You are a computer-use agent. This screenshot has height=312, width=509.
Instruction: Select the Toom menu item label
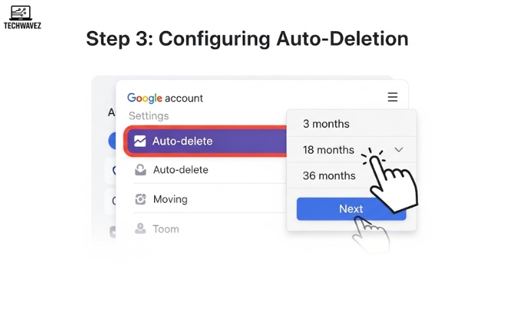tap(166, 229)
